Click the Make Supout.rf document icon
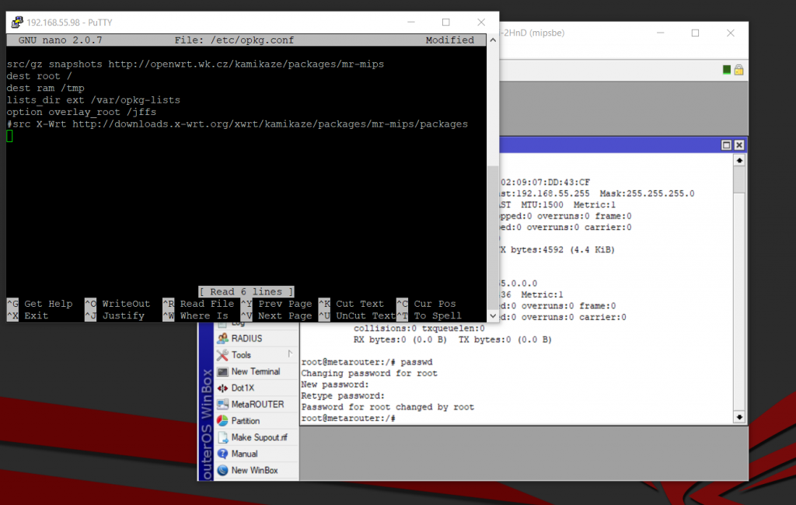The image size is (796, 505). pos(222,437)
